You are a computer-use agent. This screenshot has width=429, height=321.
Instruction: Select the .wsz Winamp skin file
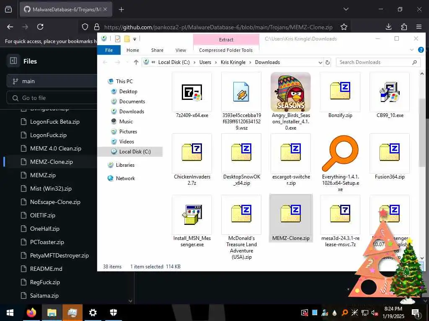pyautogui.click(x=241, y=92)
